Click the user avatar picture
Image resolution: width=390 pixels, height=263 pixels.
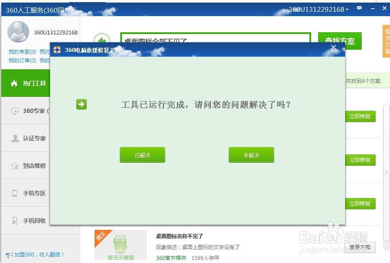(x=18, y=32)
